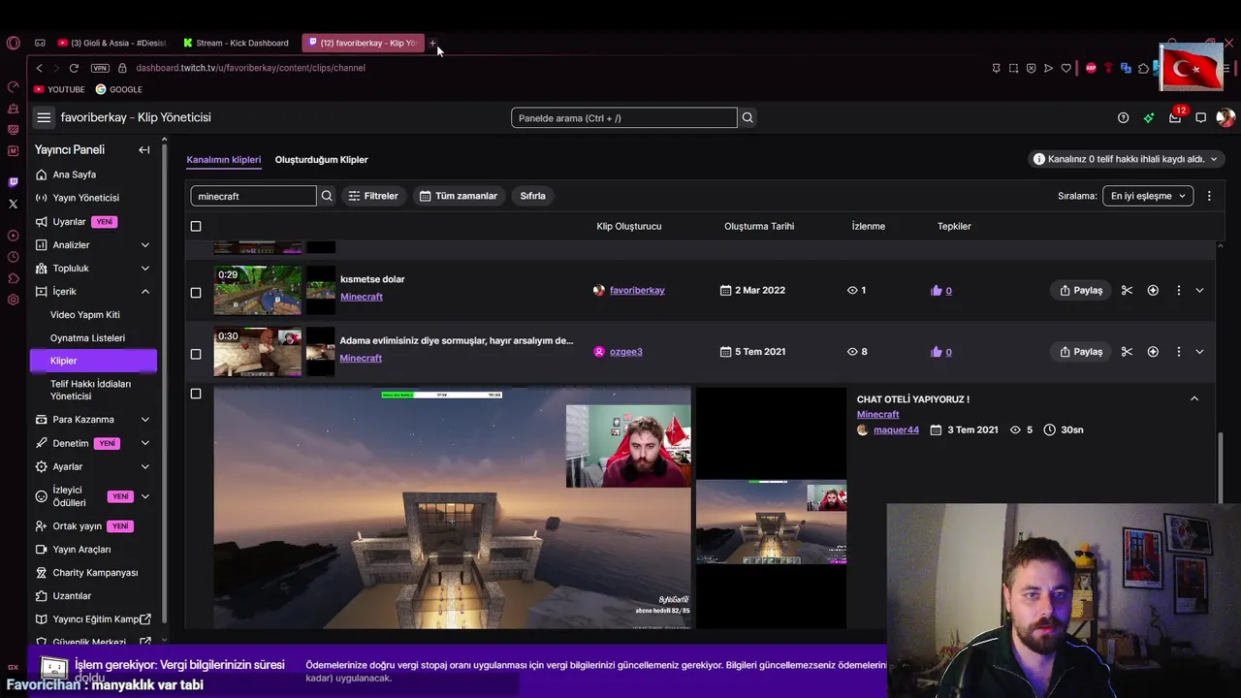Image resolution: width=1241 pixels, height=698 pixels.
Task: Click plus icon on ozgee3 clip row
Action: [1153, 351]
